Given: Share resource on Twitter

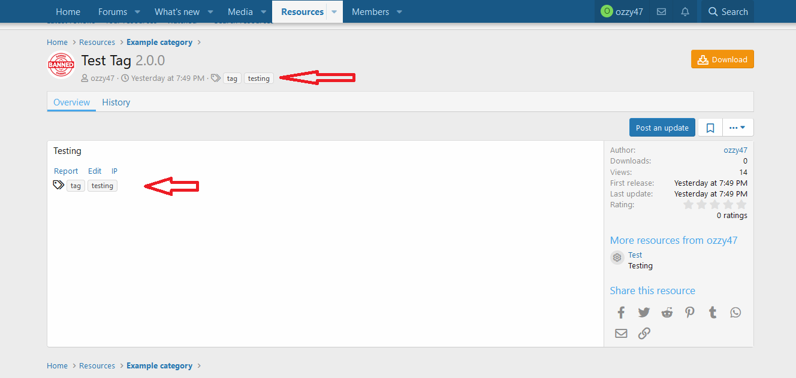Looking at the screenshot, I should (x=644, y=312).
